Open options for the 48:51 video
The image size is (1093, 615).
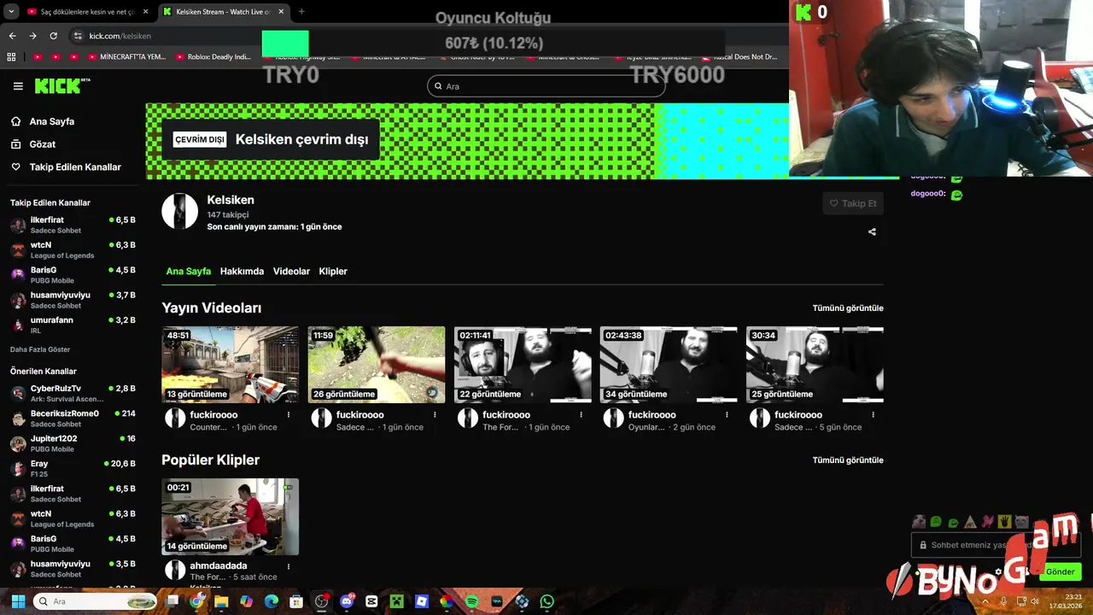289,415
